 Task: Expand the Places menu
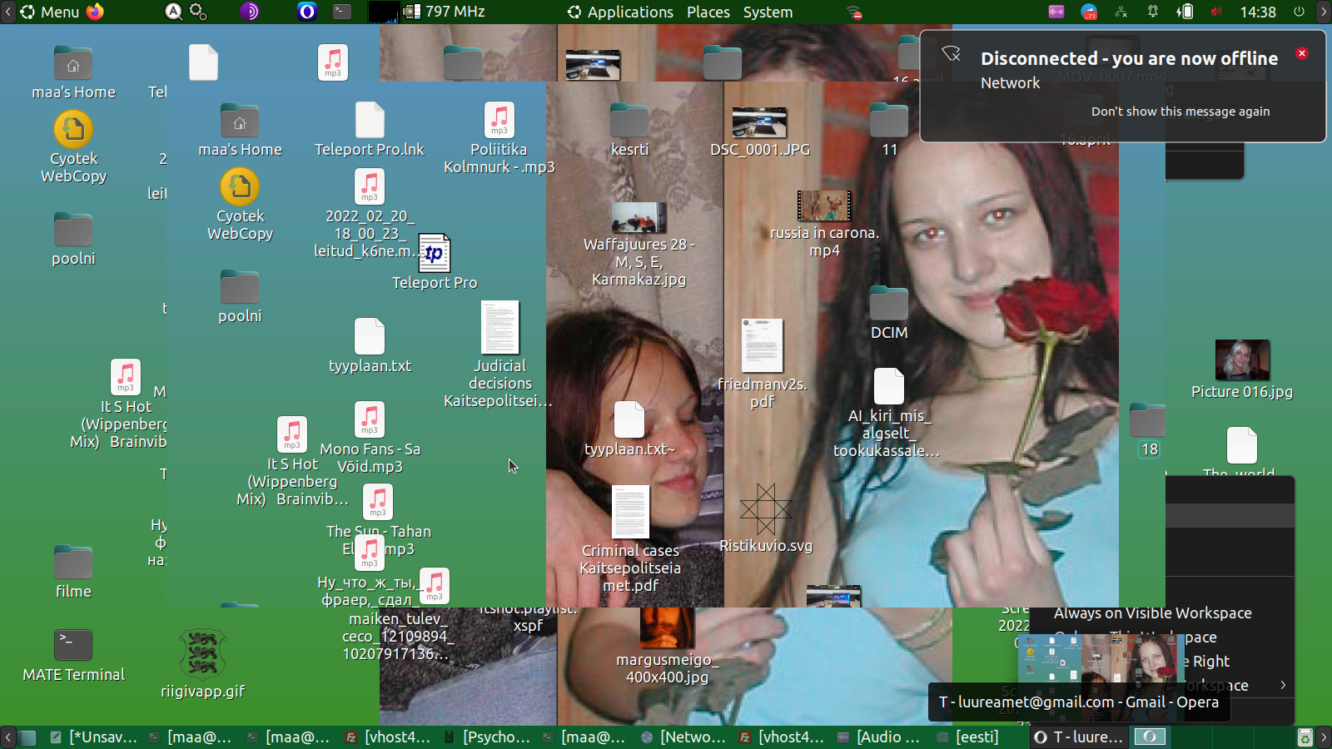(x=708, y=12)
